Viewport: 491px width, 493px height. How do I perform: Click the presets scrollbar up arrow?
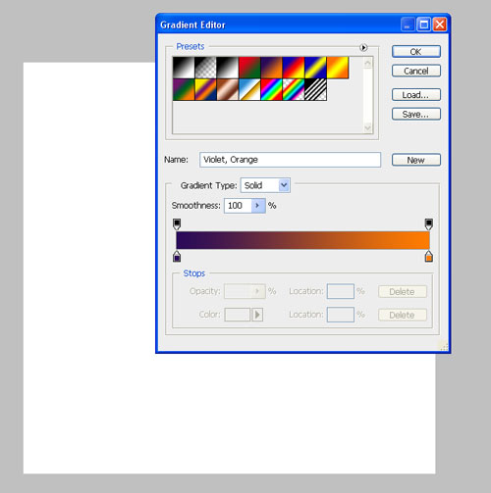point(368,63)
